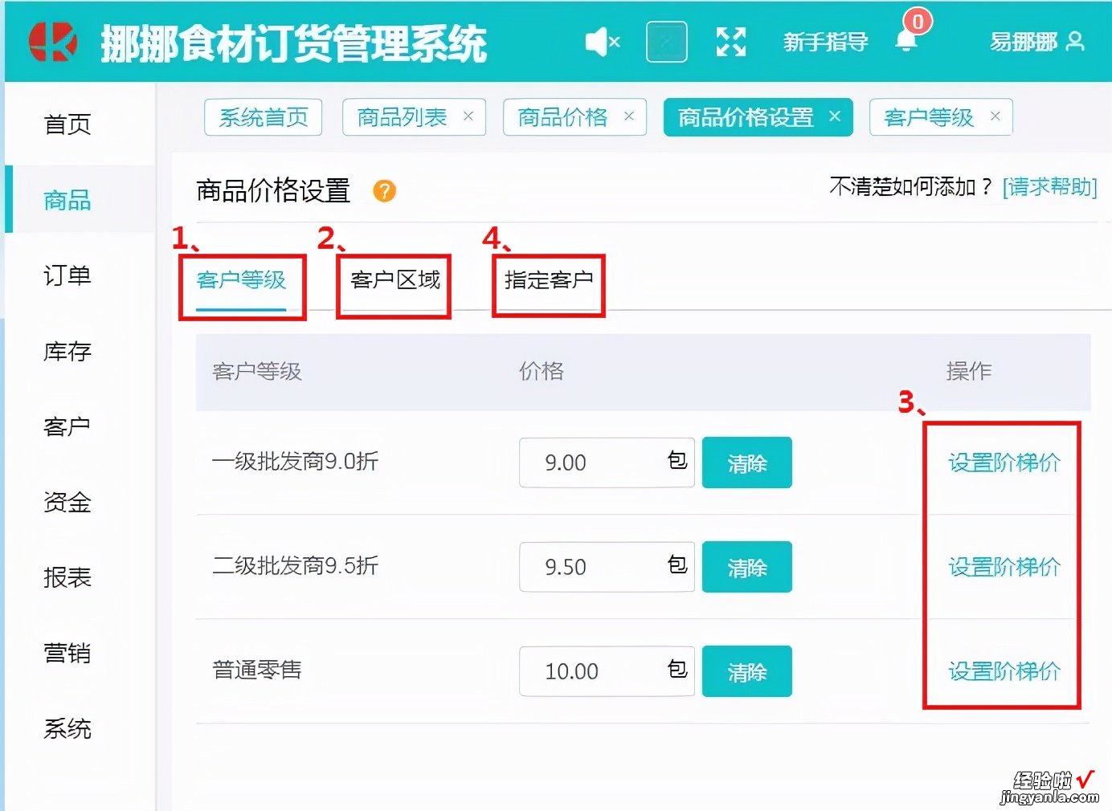Viewport: 1112px width, 811px height.
Task: Open 报表 in sidebar
Action: (67, 577)
